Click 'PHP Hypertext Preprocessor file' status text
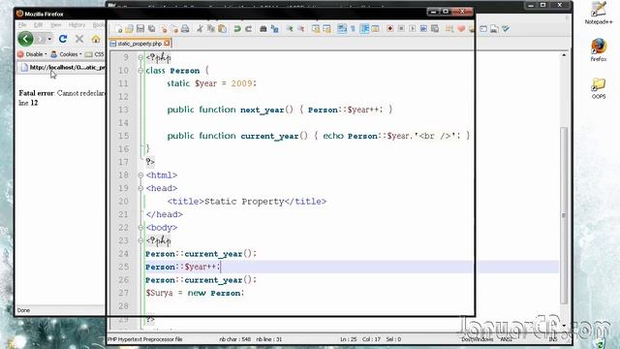 pyautogui.click(x=145, y=339)
